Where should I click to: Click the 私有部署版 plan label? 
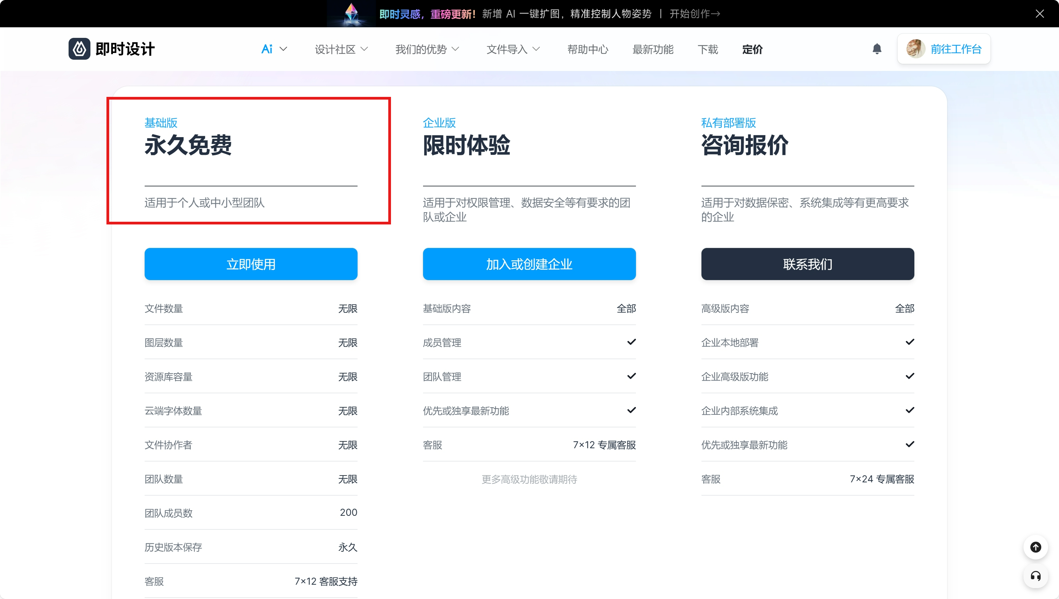point(729,122)
